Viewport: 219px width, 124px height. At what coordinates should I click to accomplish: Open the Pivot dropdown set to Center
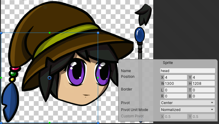[x=187, y=103]
